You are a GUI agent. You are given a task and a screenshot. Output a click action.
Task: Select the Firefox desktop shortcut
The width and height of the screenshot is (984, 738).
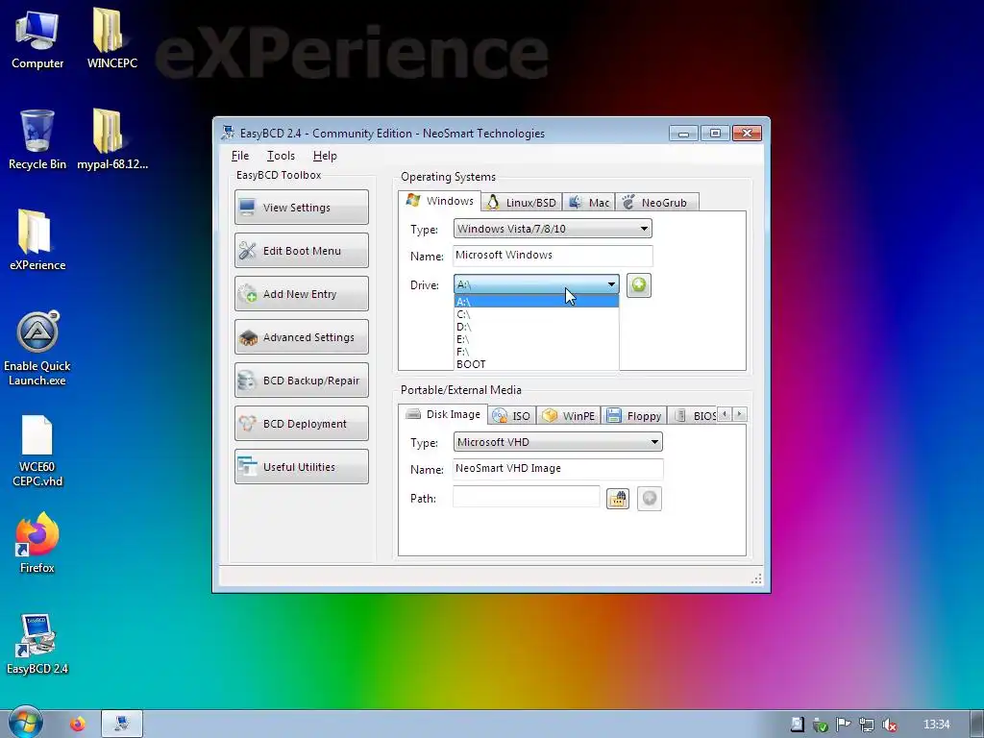pyautogui.click(x=37, y=544)
